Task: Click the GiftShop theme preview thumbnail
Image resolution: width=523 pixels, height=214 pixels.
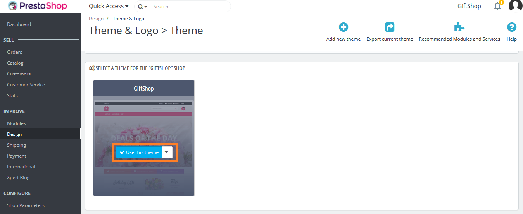Action: [144, 146]
